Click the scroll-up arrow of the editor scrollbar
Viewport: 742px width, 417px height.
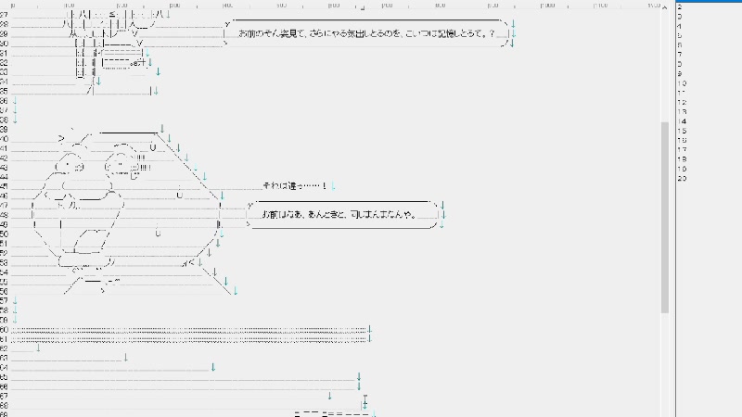[664, 7]
